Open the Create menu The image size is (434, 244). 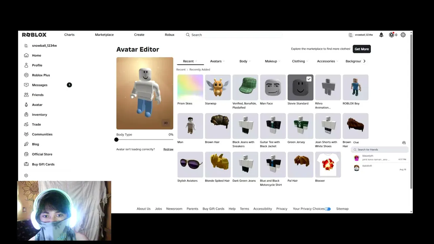[x=139, y=35]
